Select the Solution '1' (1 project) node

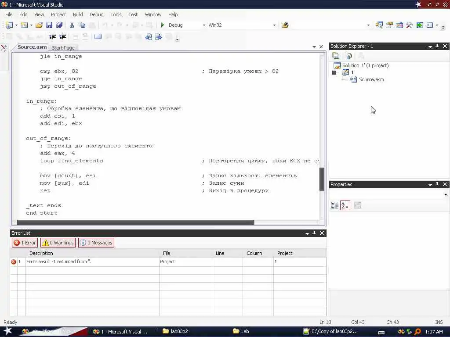pyautogui.click(x=365, y=66)
